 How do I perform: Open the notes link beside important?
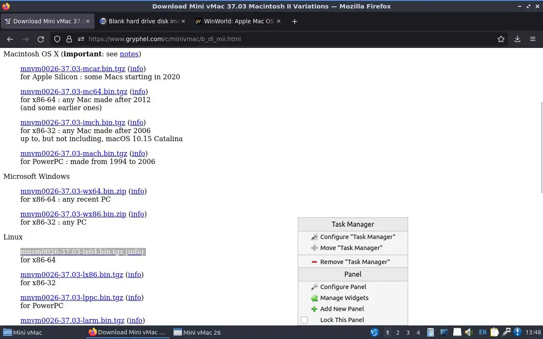coord(129,54)
